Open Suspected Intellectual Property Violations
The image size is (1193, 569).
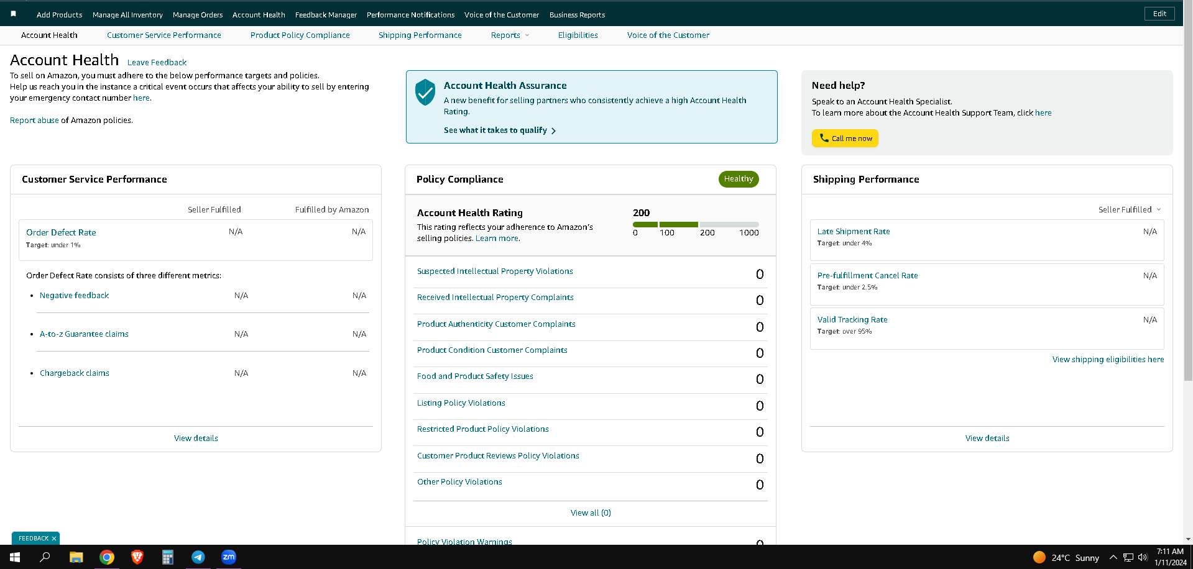pyautogui.click(x=495, y=271)
